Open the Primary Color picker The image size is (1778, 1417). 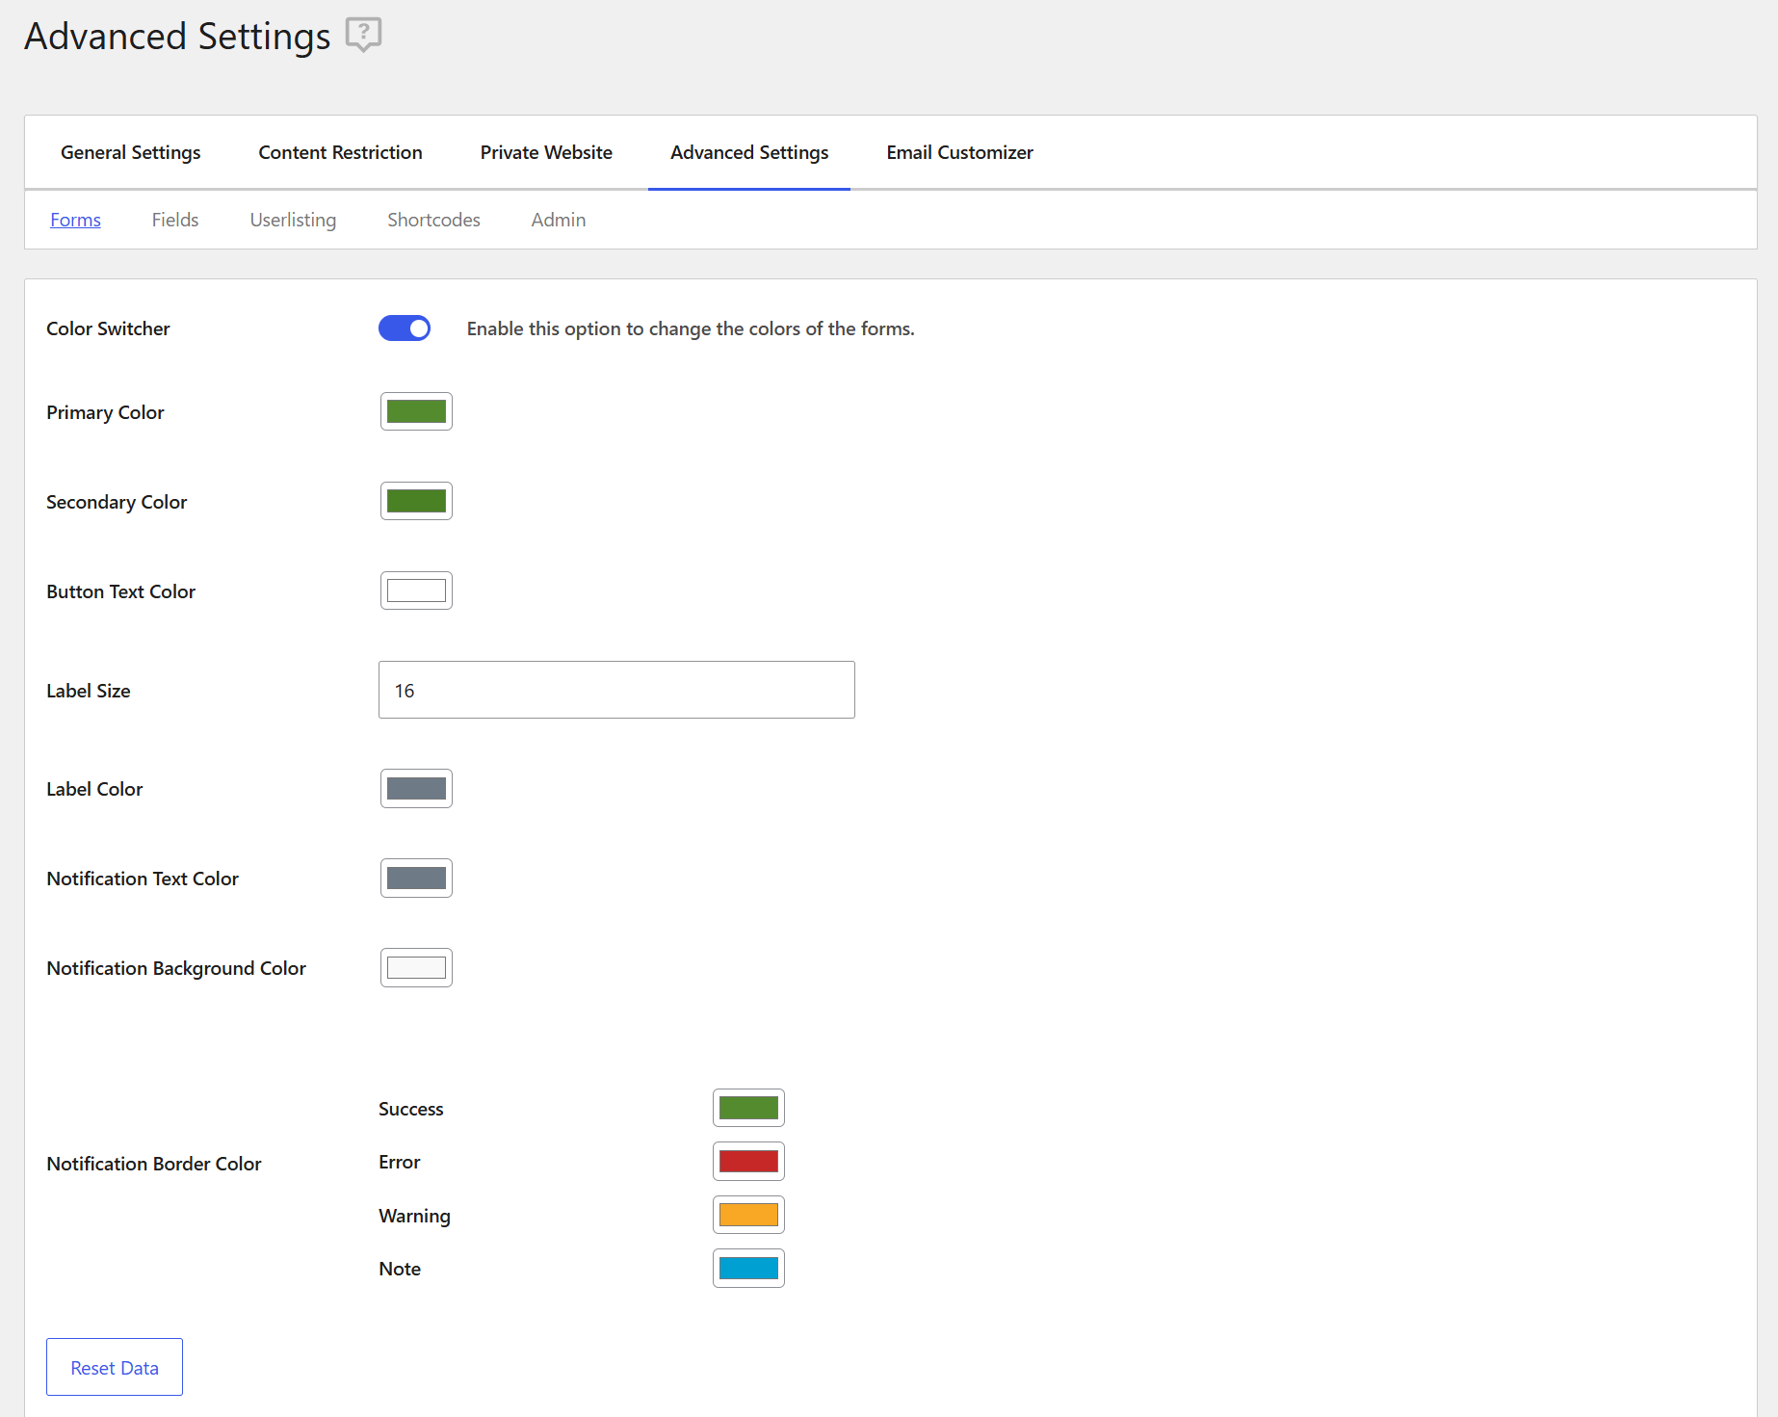415,411
